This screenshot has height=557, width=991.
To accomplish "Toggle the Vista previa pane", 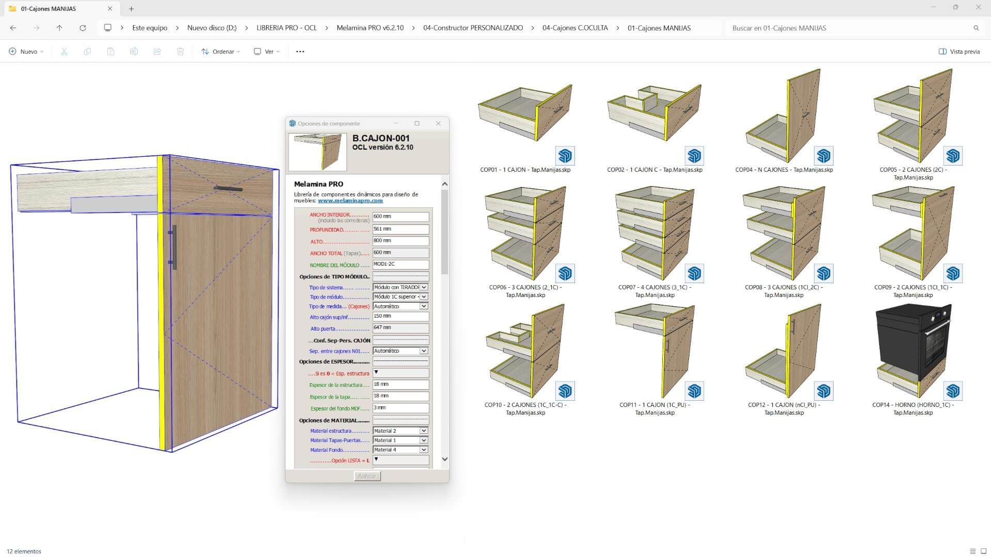I will coord(959,52).
